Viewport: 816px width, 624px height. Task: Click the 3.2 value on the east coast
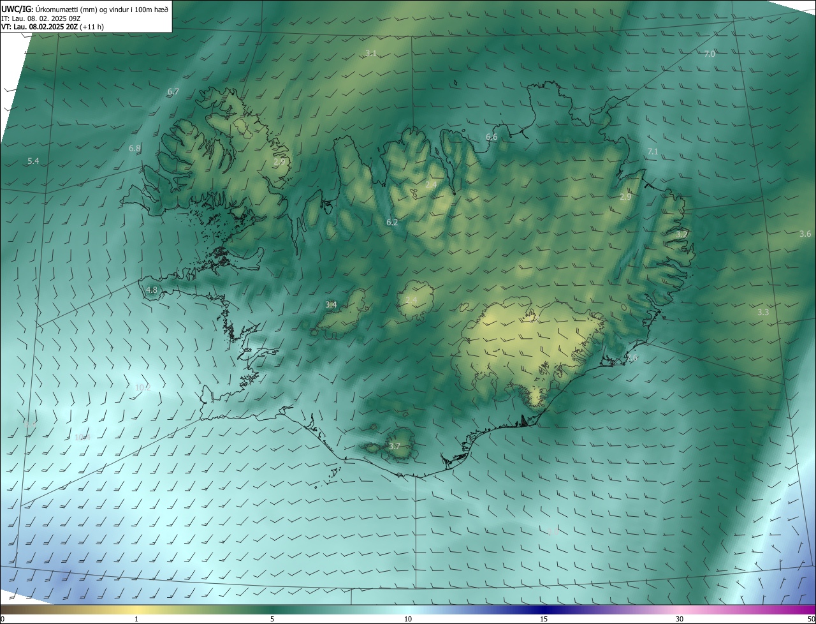[x=681, y=235]
